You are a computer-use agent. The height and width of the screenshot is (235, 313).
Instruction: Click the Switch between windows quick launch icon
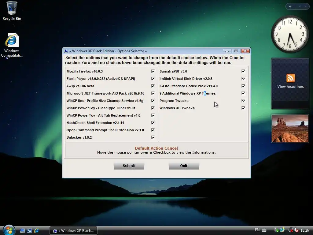tap(29, 230)
